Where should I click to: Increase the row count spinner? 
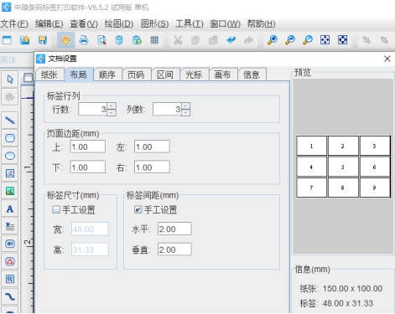[112, 106]
